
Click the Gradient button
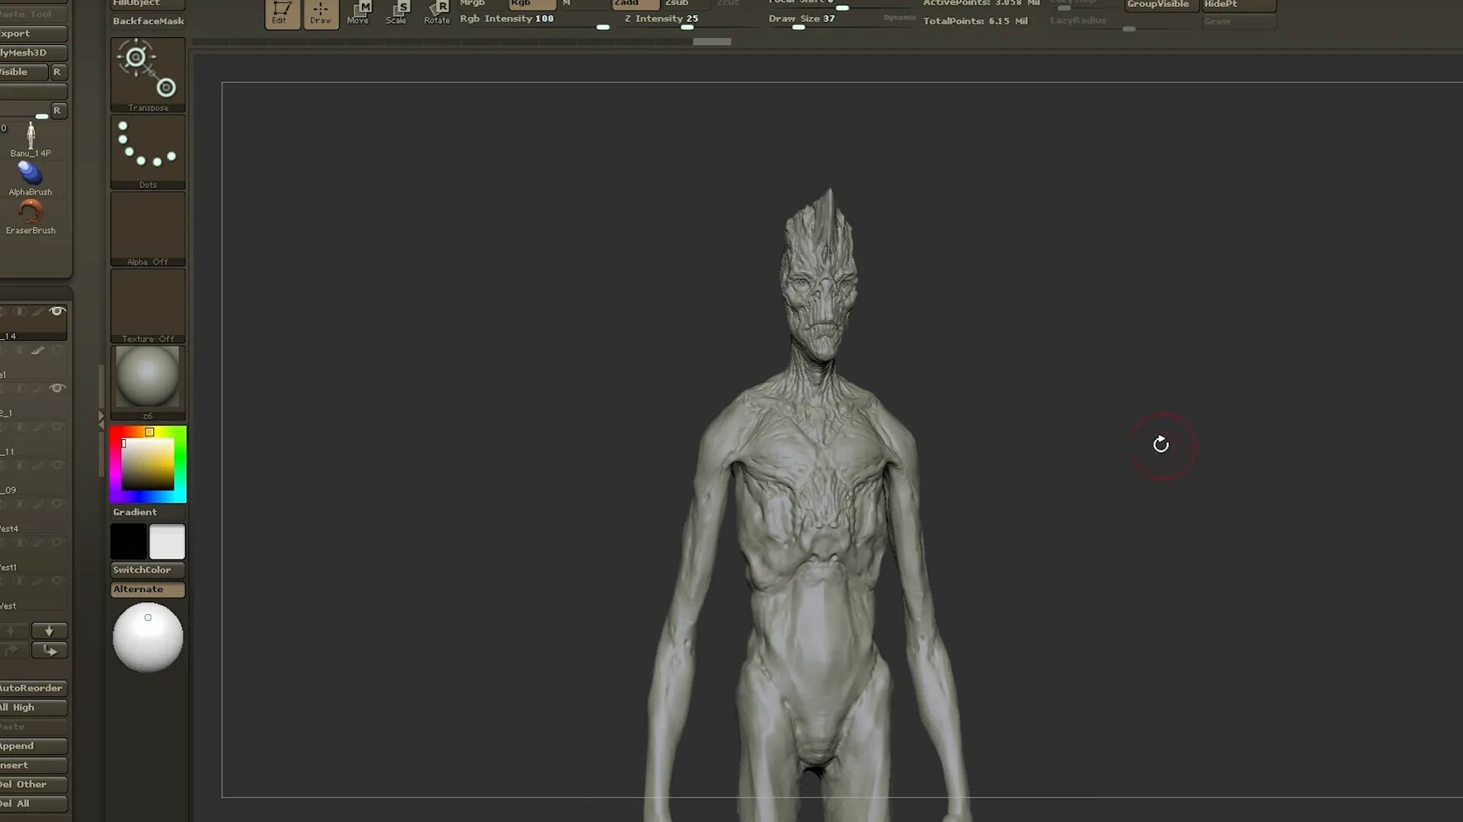(148, 512)
